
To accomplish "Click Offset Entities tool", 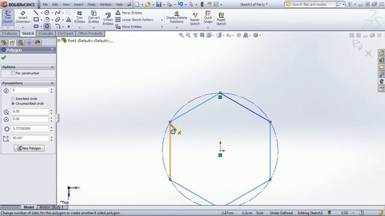I will (108, 19).
